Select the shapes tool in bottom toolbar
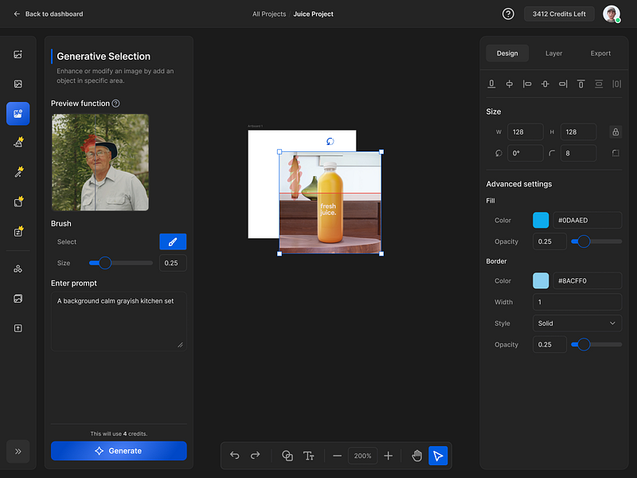Image resolution: width=637 pixels, height=478 pixels. 287,456
